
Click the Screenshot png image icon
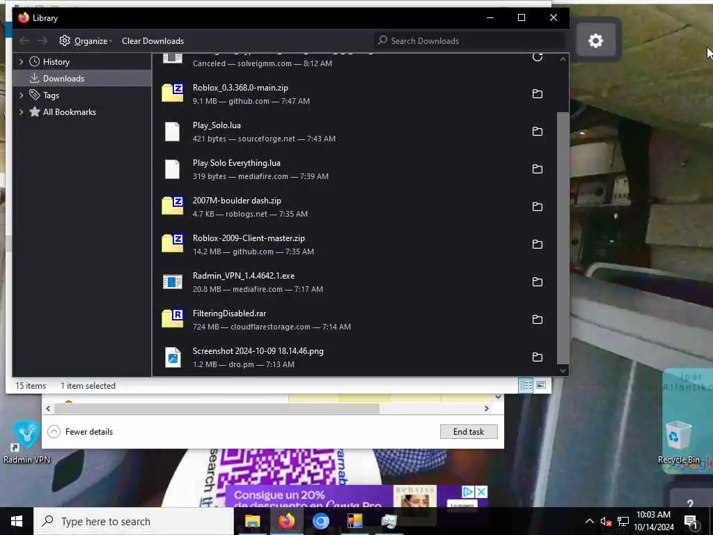pyautogui.click(x=173, y=357)
